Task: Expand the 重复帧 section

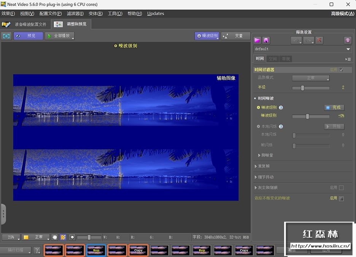Action: pyautogui.click(x=256, y=166)
